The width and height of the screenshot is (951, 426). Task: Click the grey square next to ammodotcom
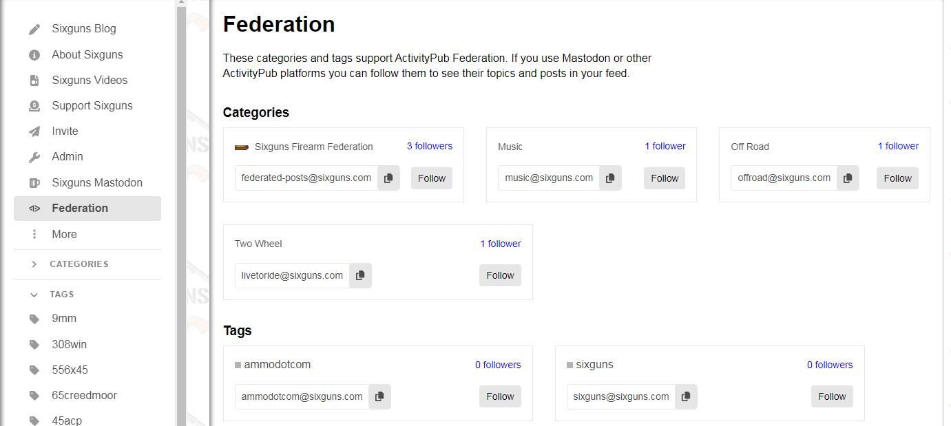point(238,365)
